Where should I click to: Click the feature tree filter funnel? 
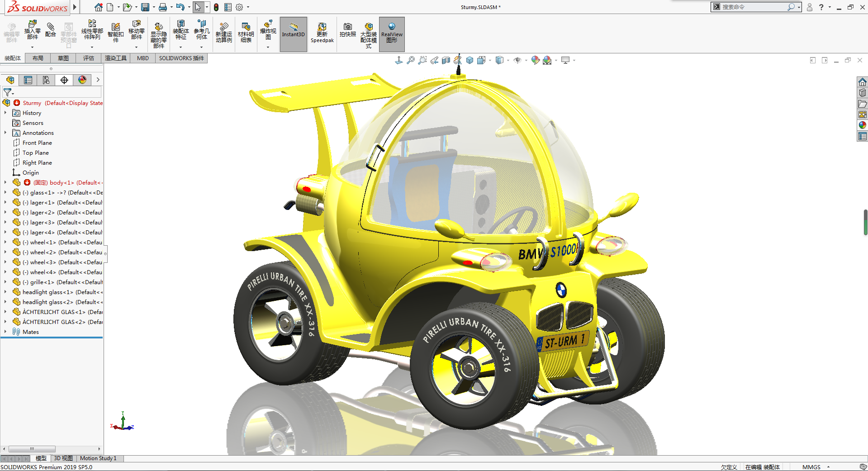pos(8,92)
